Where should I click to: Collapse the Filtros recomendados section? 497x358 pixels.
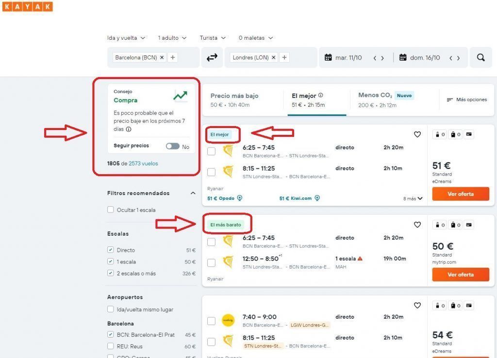tap(193, 193)
